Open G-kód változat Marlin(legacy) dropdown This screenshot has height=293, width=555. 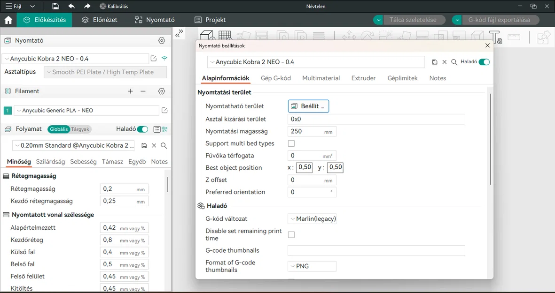tap(312, 219)
